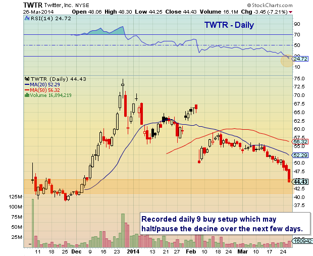This screenshot has width=313, height=256.
Task: Click the High 48.30 value
Action: 118,12
